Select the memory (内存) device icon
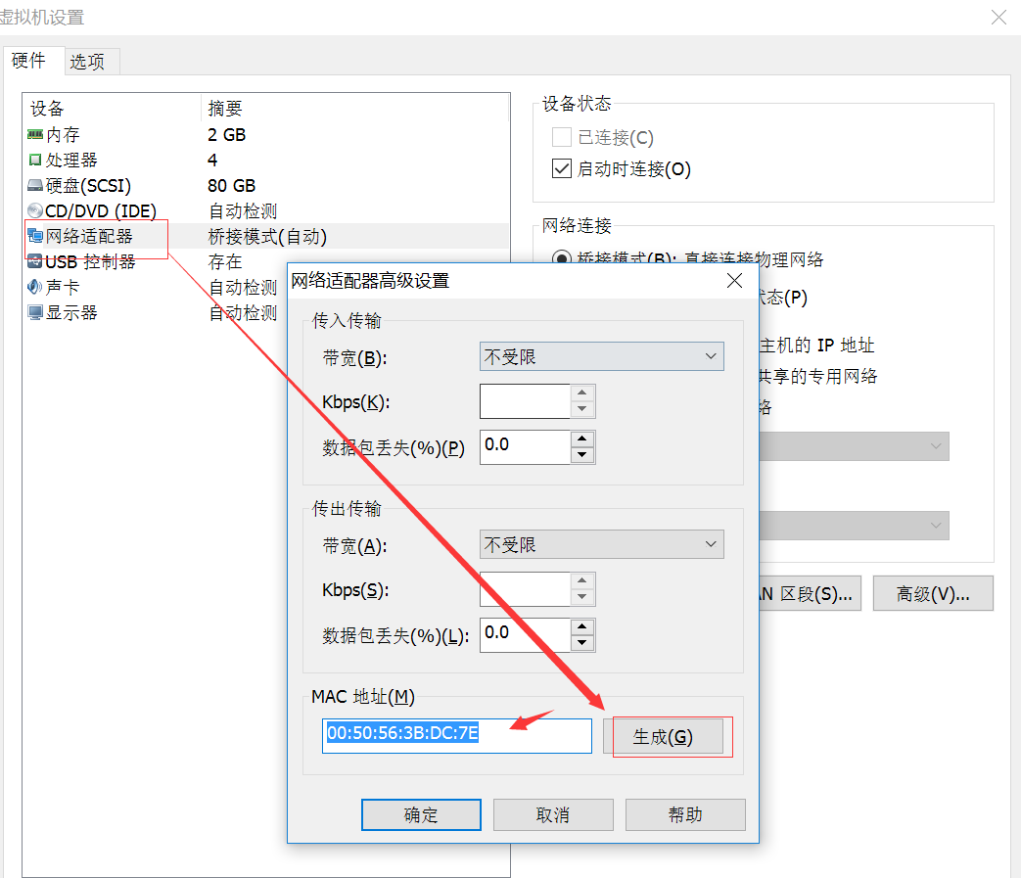Viewport: 1021px width, 878px height. pyautogui.click(x=35, y=134)
